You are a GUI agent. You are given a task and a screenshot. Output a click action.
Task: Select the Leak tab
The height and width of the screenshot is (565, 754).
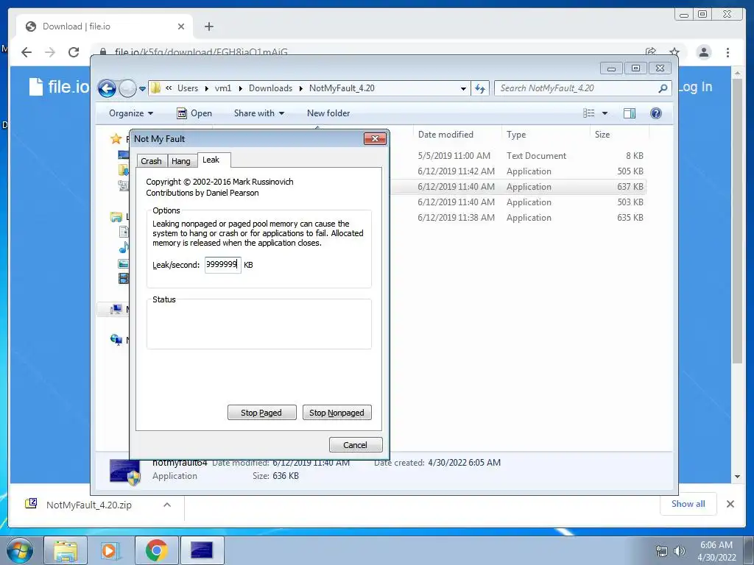point(211,160)
